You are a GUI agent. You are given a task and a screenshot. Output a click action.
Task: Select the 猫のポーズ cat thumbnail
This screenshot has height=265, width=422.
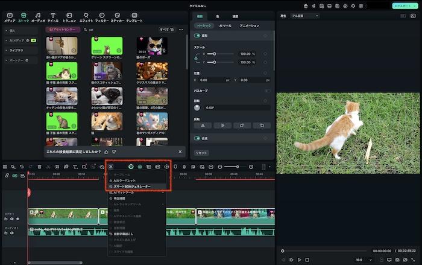(152, 46)
